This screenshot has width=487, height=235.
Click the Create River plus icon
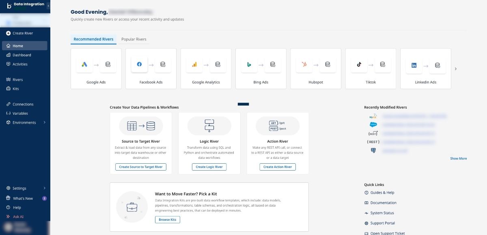[x=9, y=33]
